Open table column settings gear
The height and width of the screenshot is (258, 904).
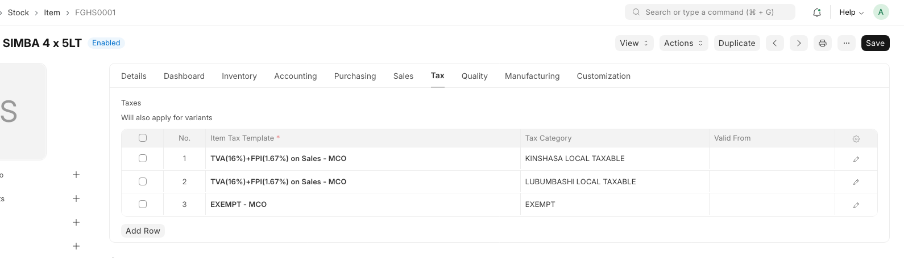pos(856,139)
